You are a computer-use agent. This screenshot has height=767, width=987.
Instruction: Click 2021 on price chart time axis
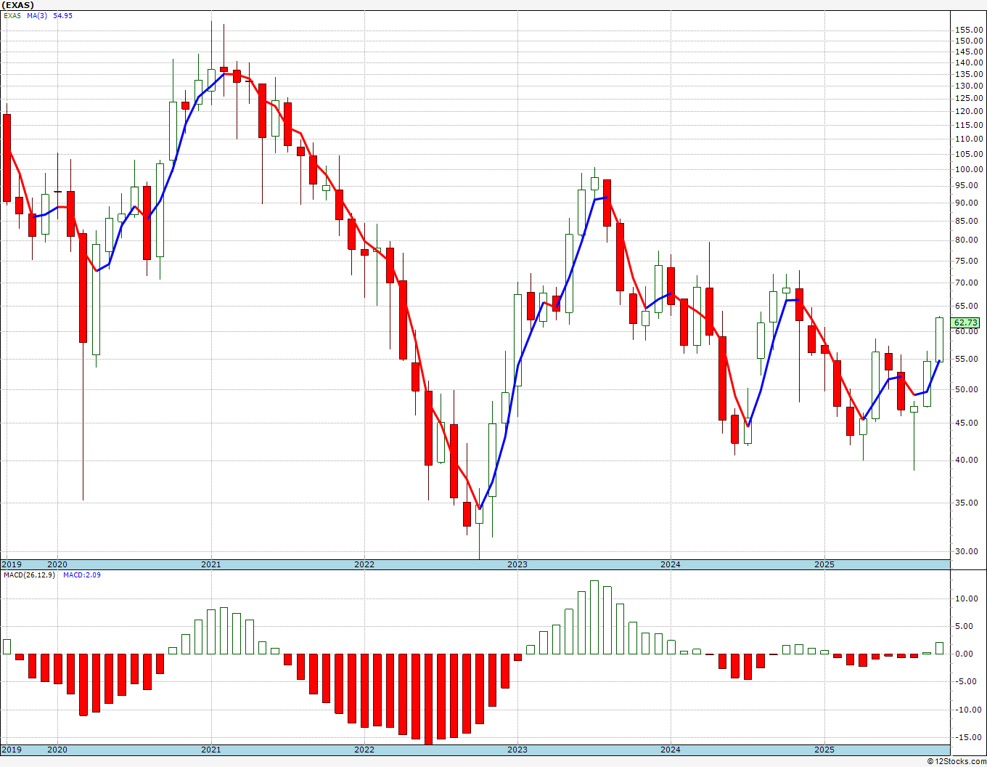[x=210, y=564]
